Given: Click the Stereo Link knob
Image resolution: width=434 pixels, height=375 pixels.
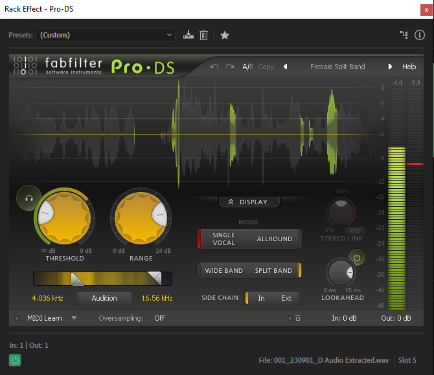Looking at the screenshot, I should pos(341,212).
